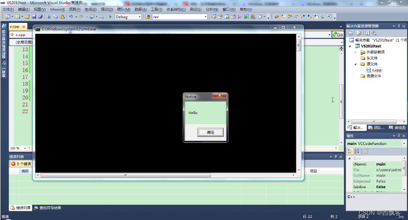Toggle alphabetical sort in Properties panel
This screenshot has height=220, width=408.
point(357,151)
